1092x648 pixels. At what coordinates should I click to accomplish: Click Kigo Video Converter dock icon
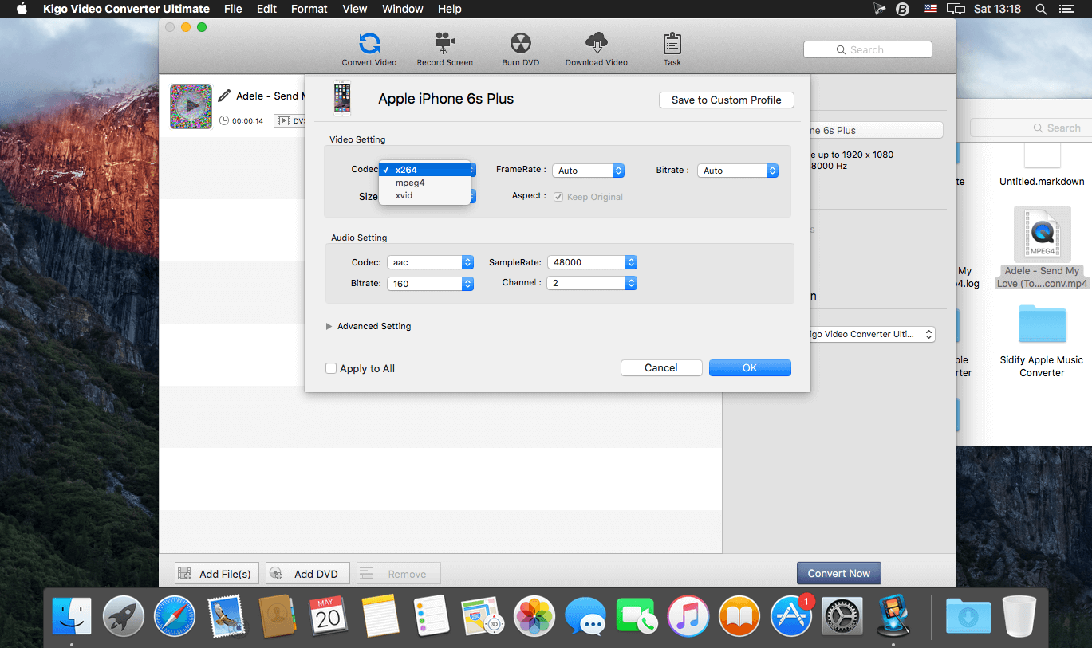click(x=893, y=616)
